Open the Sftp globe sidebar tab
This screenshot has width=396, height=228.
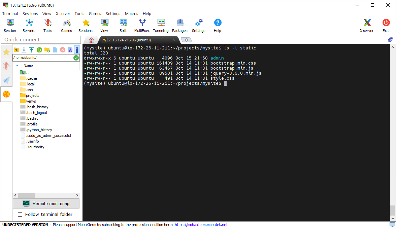(x=6, y=94)
